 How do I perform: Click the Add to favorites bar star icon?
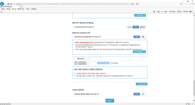[2, 12]
